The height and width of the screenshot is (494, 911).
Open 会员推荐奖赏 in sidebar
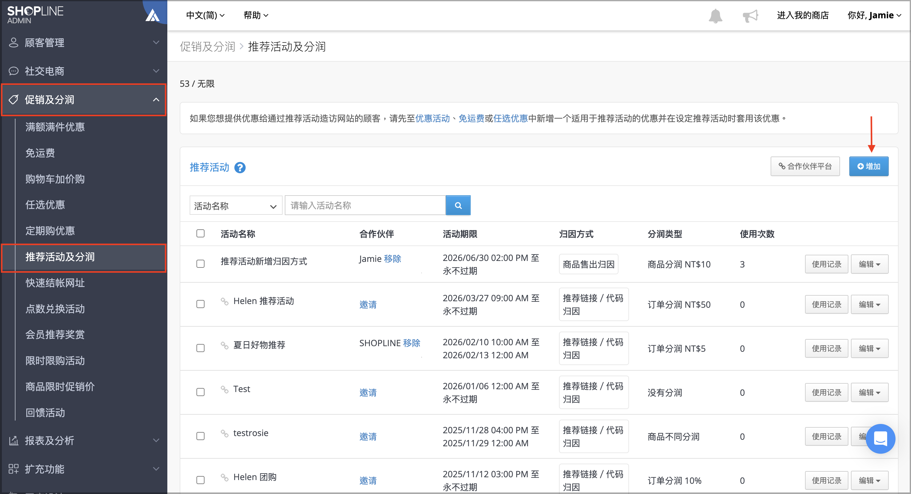click(x=55, y=334)
